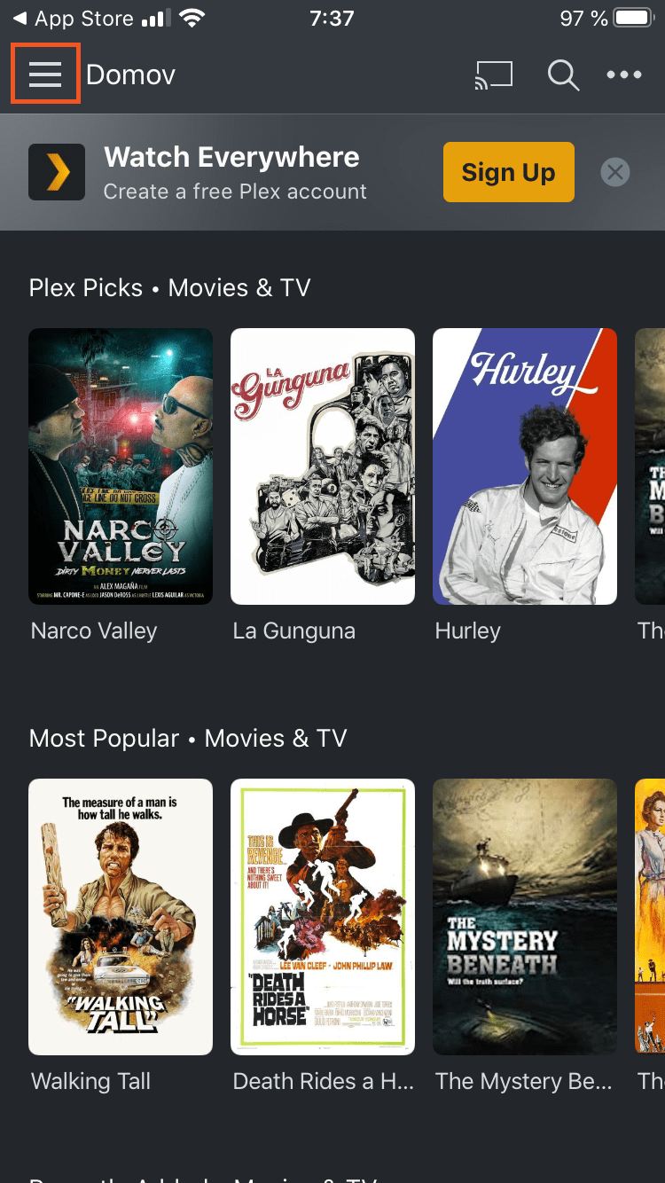Image resolution: width=665 pixels, height=1183 pixels.
Task: Open the hamburger navigation menu
Action: [x=45, y=74]
